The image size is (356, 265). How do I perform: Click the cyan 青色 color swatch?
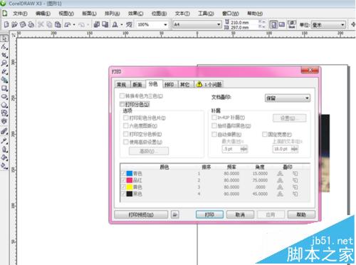tap(130, 174)
